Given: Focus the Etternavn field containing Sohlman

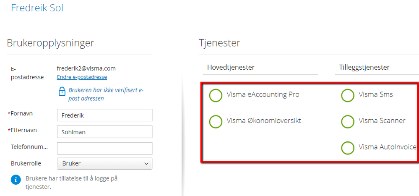Looking at the screenshot, I should pos(105,132).
